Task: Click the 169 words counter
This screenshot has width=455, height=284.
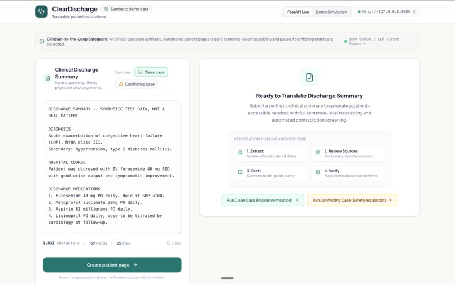Action: [x=98, y=243]
